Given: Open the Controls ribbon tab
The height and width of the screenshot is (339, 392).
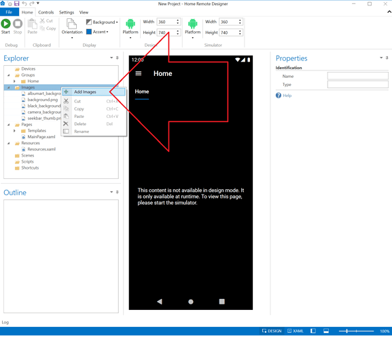Looking at the screenshot, I should click(x=46, y=12).
